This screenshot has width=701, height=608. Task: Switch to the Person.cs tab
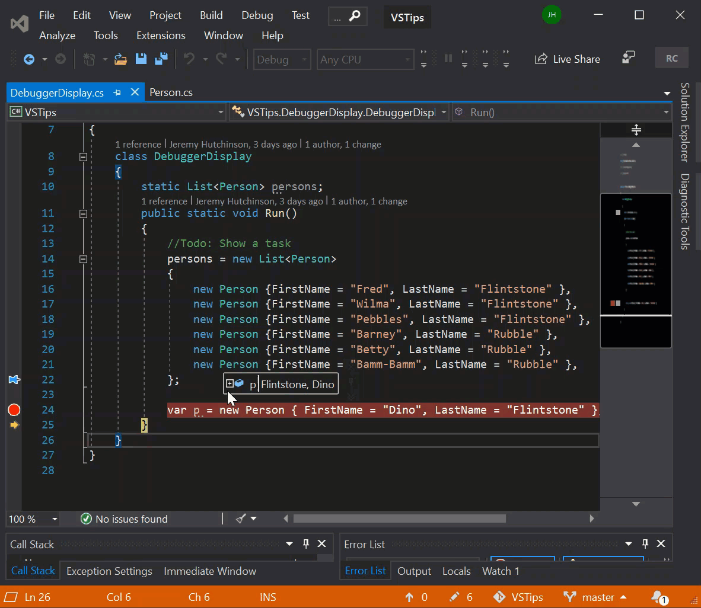click(171, 92)
